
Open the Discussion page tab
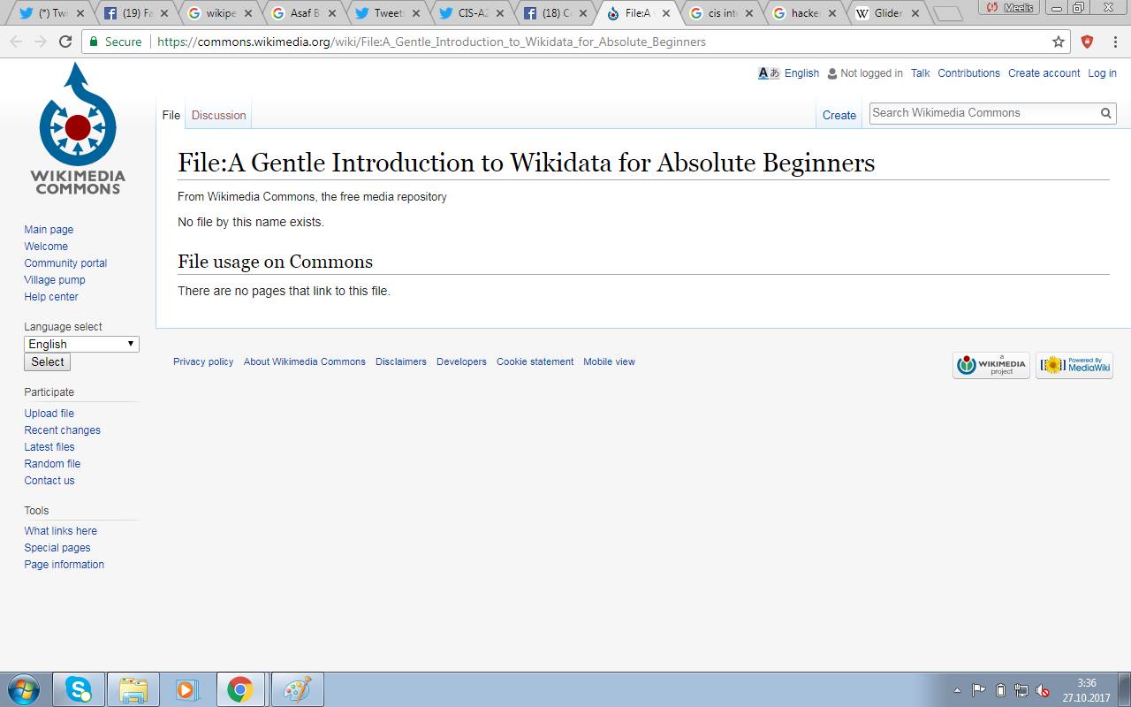coord(218,115)
